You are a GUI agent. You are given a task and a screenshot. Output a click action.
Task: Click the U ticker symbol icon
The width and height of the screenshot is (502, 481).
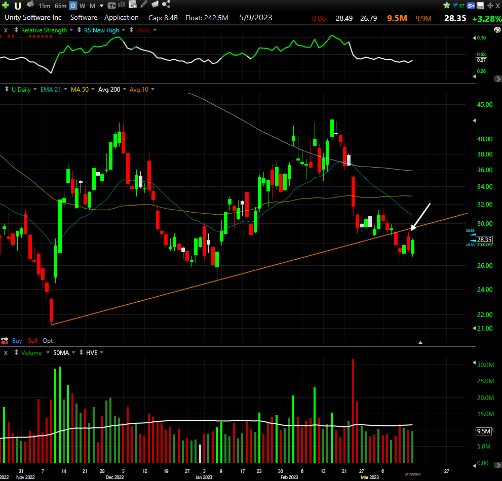click(18, 6)
